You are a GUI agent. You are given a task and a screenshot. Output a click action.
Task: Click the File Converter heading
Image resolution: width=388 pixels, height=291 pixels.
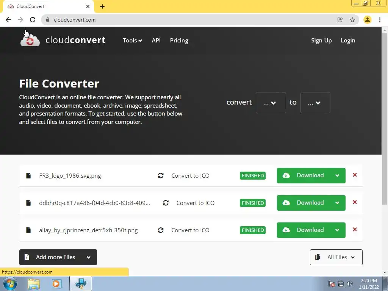(x=59, y=84)
